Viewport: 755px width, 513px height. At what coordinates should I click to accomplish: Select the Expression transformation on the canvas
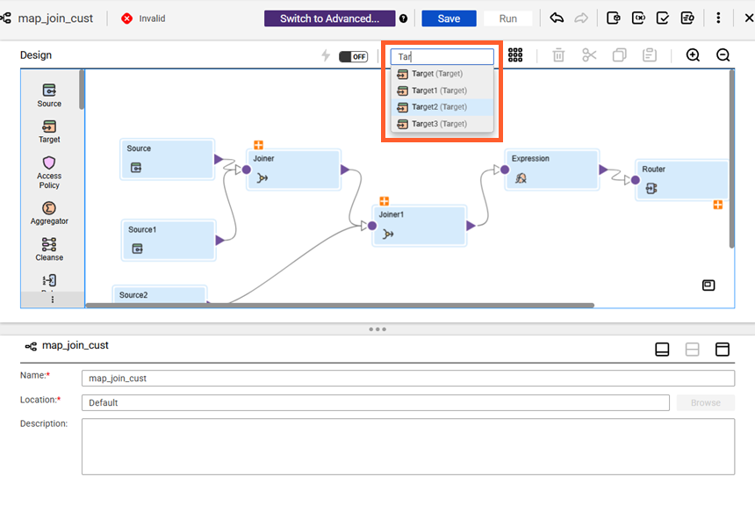coord(552,170)
